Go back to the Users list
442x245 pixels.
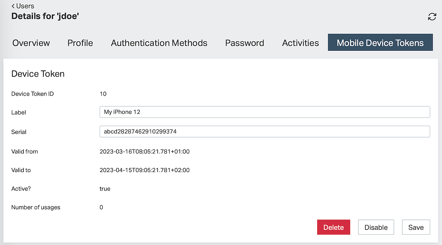coord(23,6)
